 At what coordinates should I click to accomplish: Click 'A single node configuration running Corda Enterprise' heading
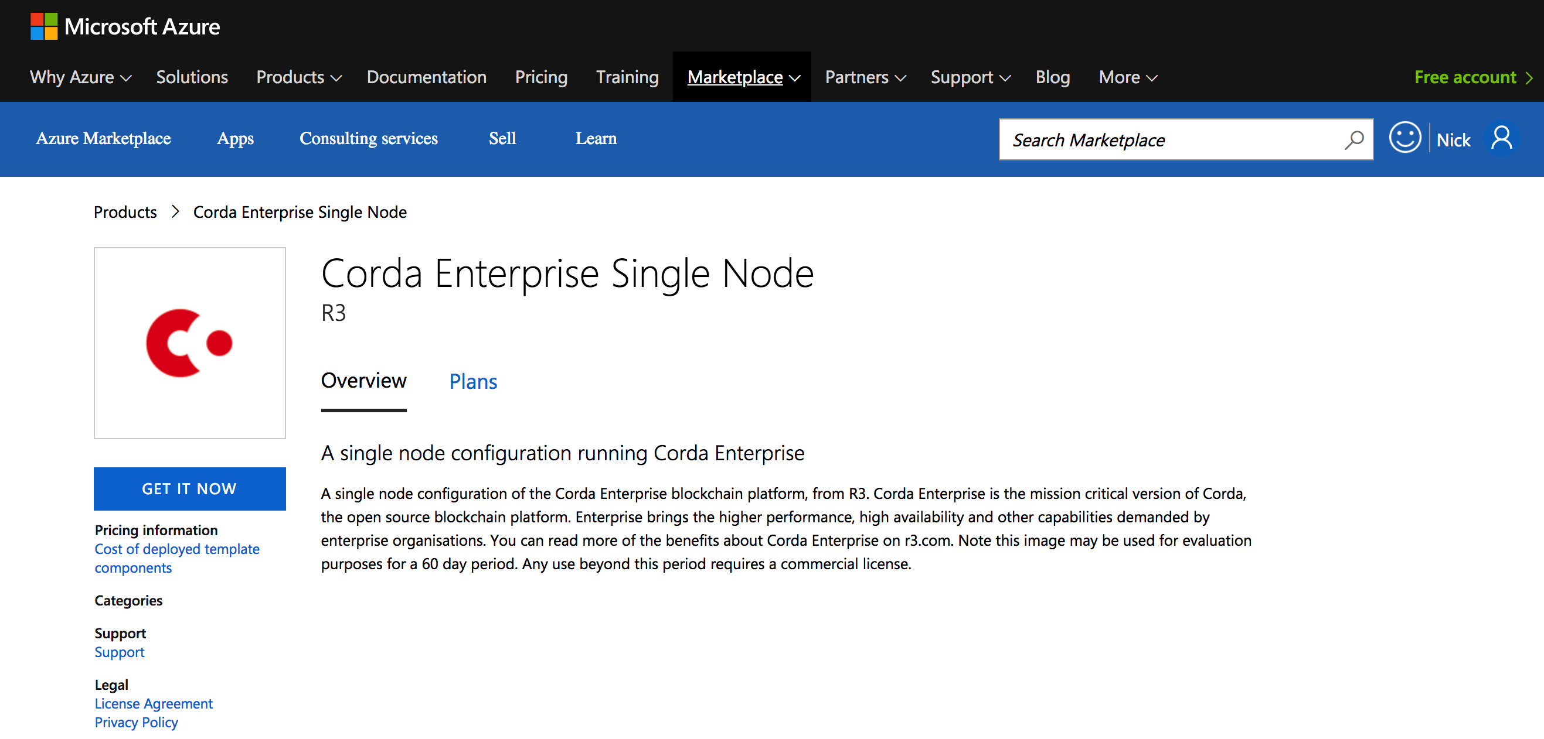(x=562, y=453)
